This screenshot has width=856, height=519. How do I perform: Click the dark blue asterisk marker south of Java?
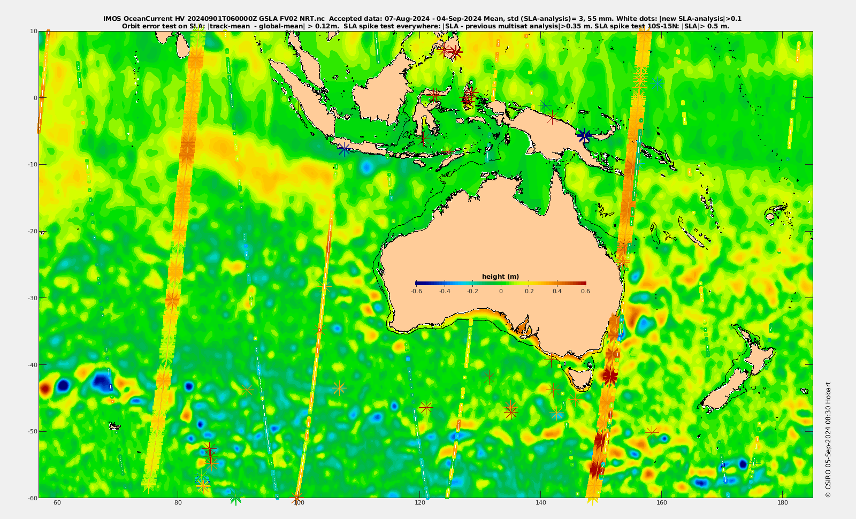click(x=344, y=149)
